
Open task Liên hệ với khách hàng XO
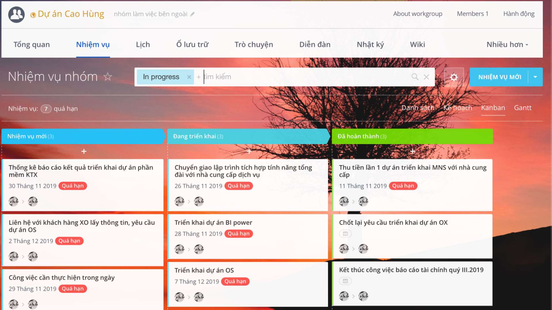coord(82,226)
